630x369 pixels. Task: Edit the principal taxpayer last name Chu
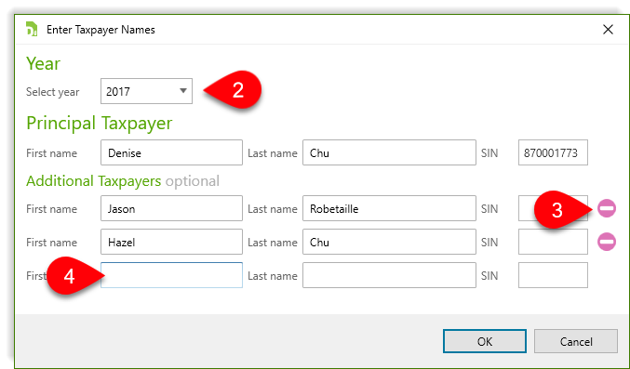[389, 152]
